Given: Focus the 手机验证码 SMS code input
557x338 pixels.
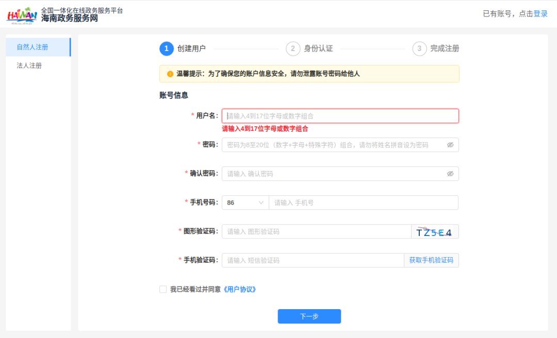Looking at the screenshot, I should click(313, 260).
